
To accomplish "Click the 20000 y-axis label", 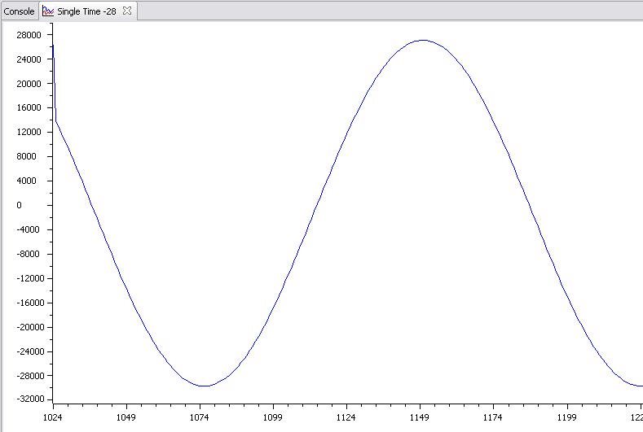I will (29, 84).
